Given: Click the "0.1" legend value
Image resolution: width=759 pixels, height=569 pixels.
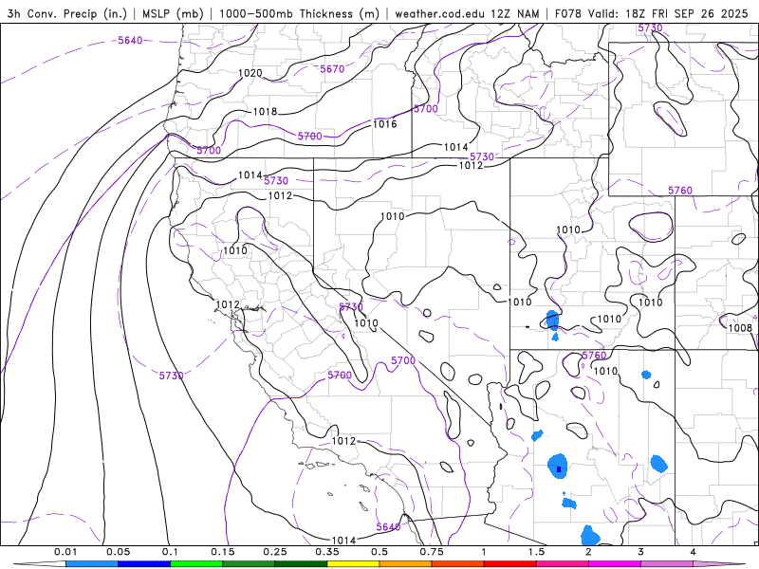Looking at the screenshot, I should point(170,552).
